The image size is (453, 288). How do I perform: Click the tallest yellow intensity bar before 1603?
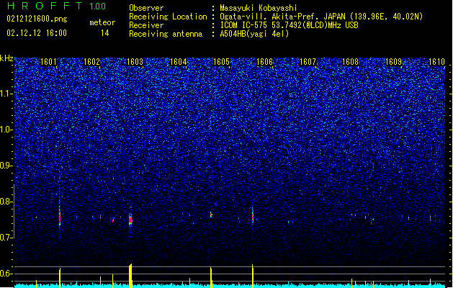(x=130, y=276)
